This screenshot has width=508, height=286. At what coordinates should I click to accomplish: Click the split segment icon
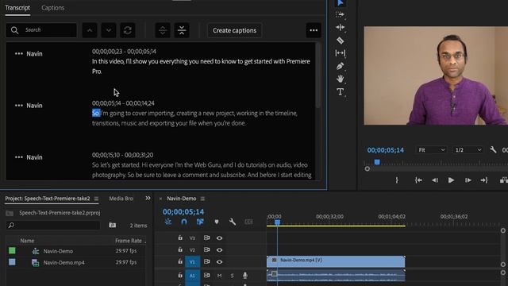163,30
